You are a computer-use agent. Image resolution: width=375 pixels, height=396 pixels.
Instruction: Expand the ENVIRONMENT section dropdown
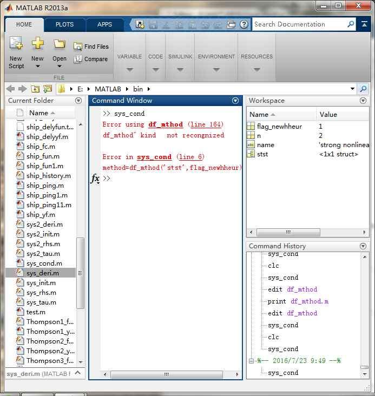click(x=216, y=69)
